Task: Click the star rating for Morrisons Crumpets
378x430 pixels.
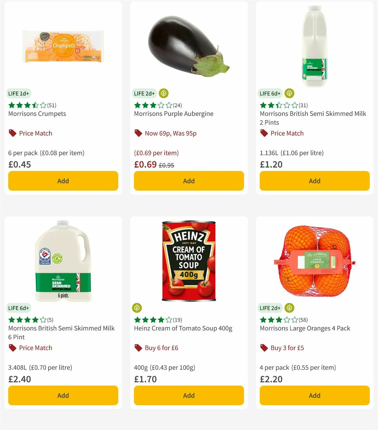Action: point(25,105)
